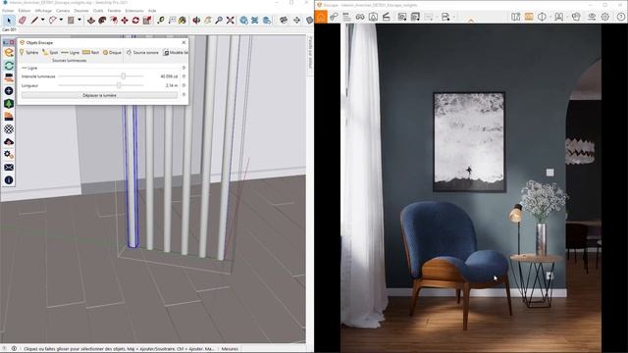Add a Rect light source
The image size is (628, 353).
(90, 52)
